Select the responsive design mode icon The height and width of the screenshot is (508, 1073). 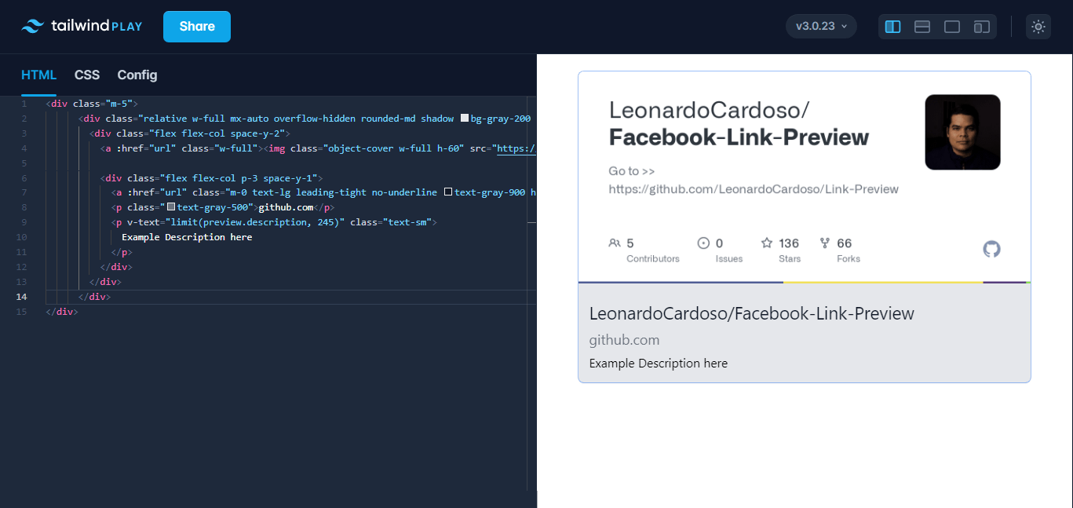point(982,27)
